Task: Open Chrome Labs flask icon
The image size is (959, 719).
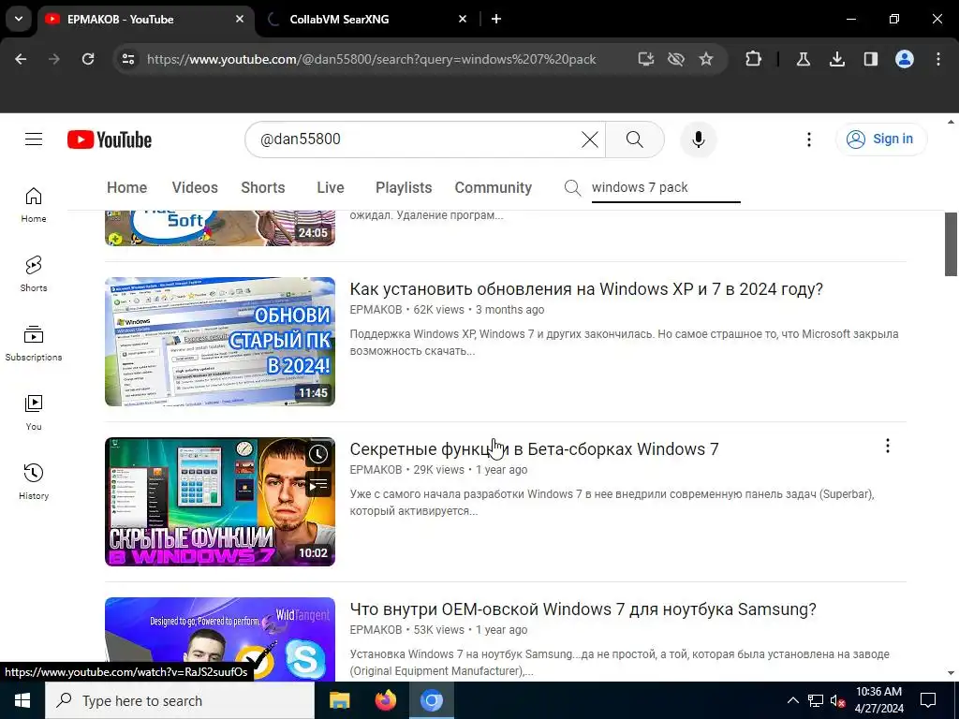Action: pos(803,59)
